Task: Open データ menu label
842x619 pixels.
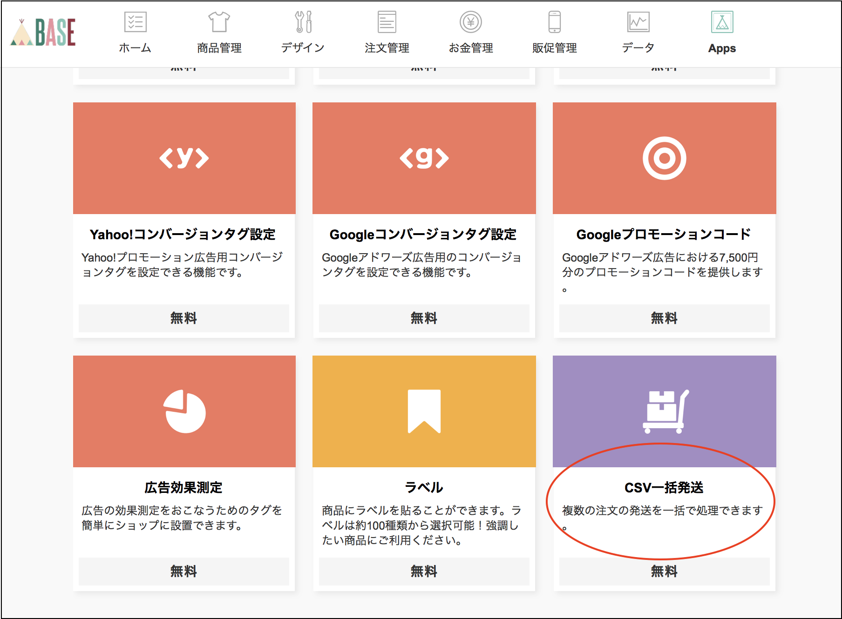Action: [x=638, y=48]
